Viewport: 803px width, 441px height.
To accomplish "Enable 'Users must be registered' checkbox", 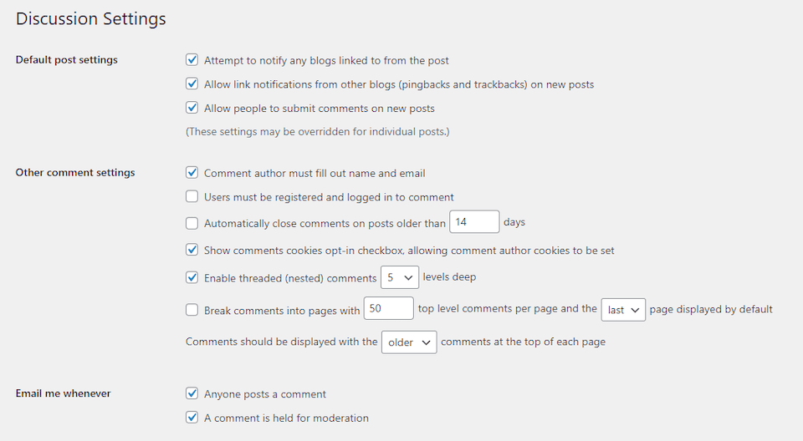I will 192,197.
